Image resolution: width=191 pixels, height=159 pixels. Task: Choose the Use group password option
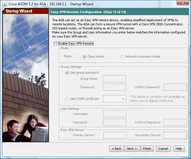(x=67, y=73)
